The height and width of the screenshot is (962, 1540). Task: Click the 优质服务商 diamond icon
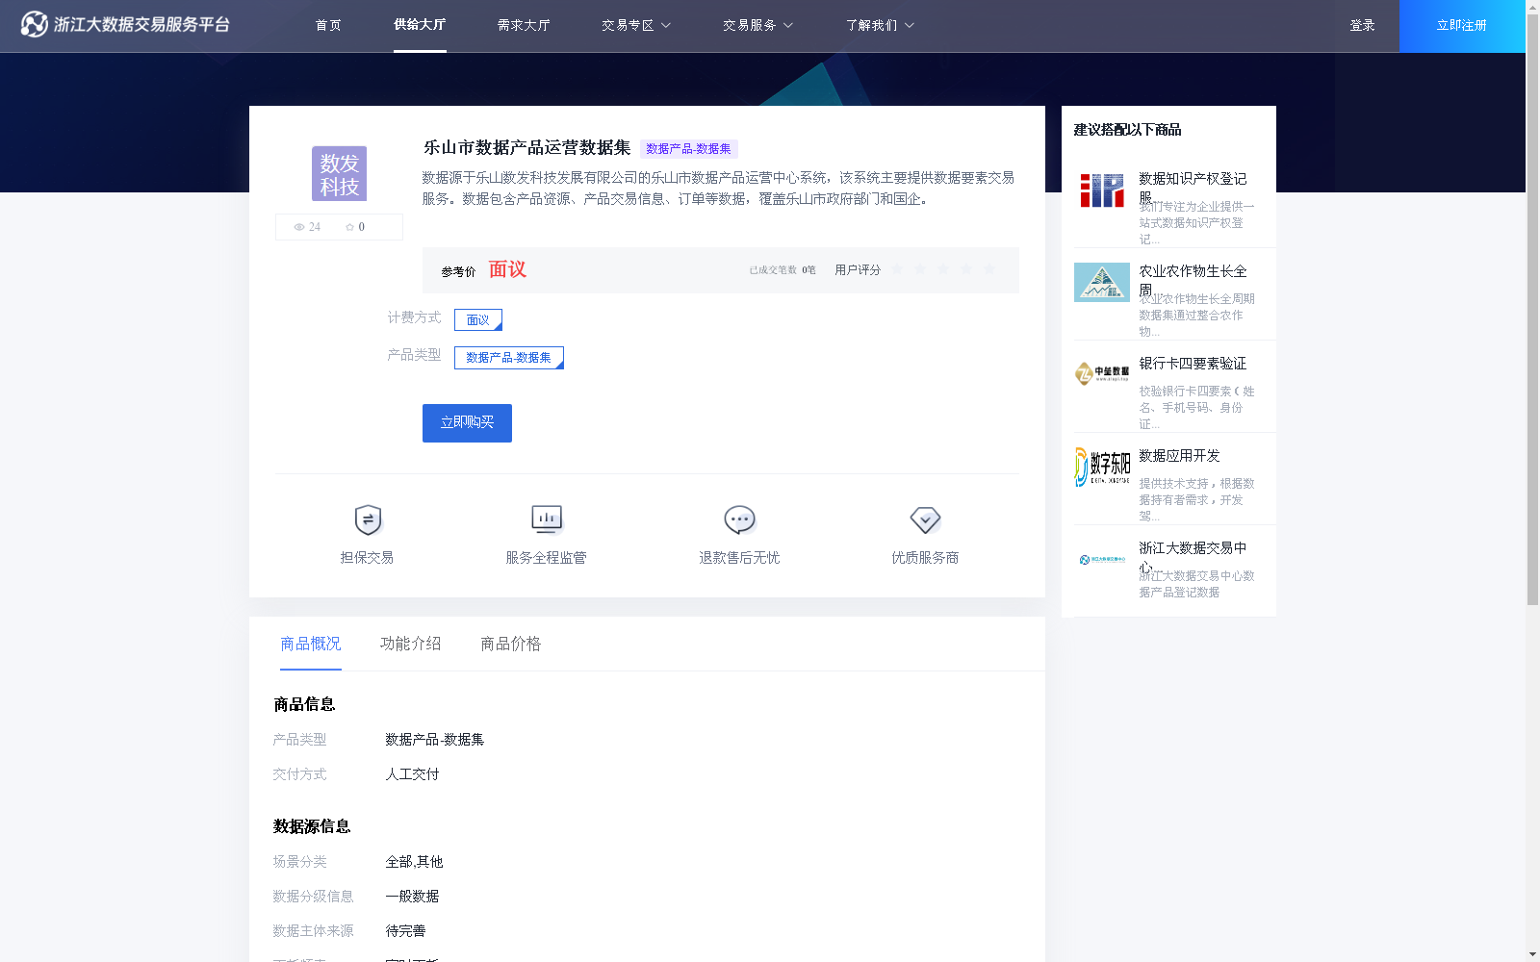coord(925,519)
